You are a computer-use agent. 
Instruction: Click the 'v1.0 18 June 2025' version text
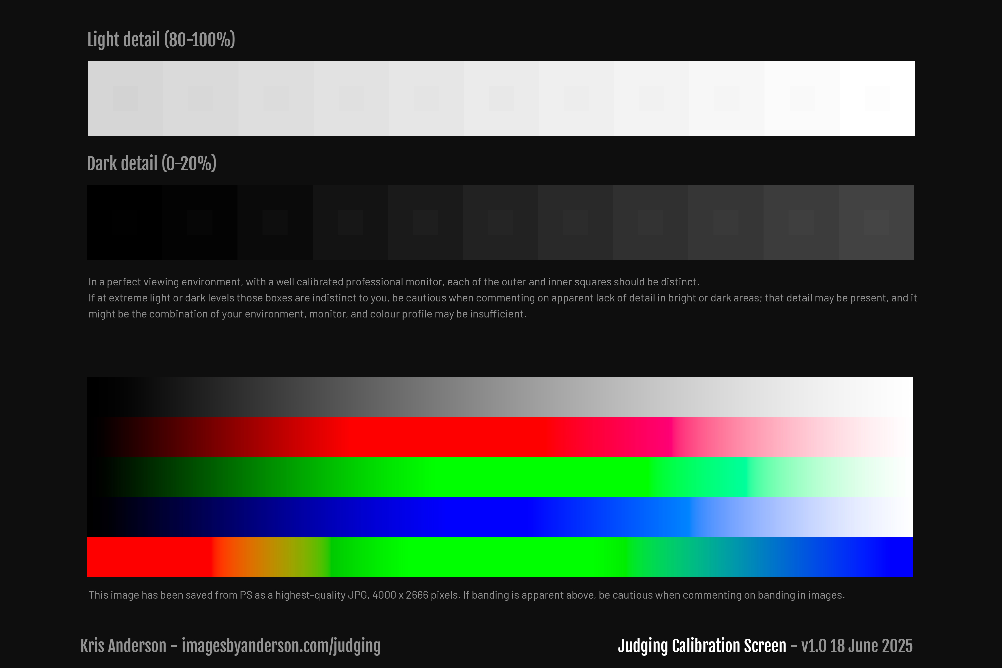[x=857, y=646]
